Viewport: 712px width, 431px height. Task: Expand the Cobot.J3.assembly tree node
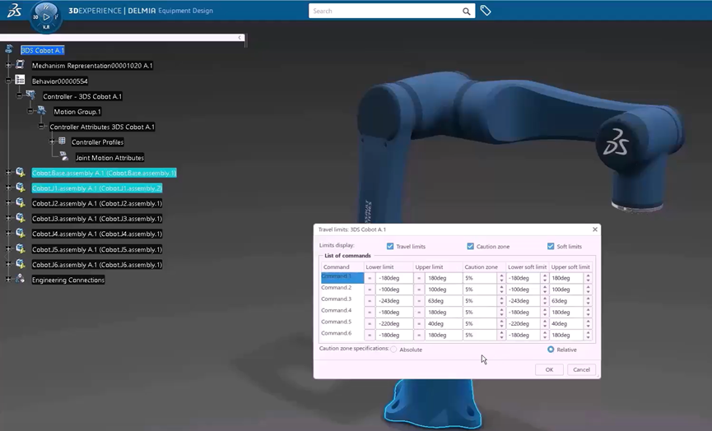8,219
